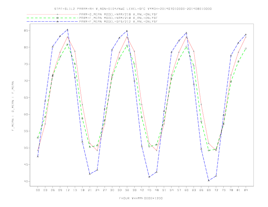Click the vertical y-axis label F_MEAN | O_MEAN | F_MEAN
Screen dimensions: 268x207
[x=13, y=106]
